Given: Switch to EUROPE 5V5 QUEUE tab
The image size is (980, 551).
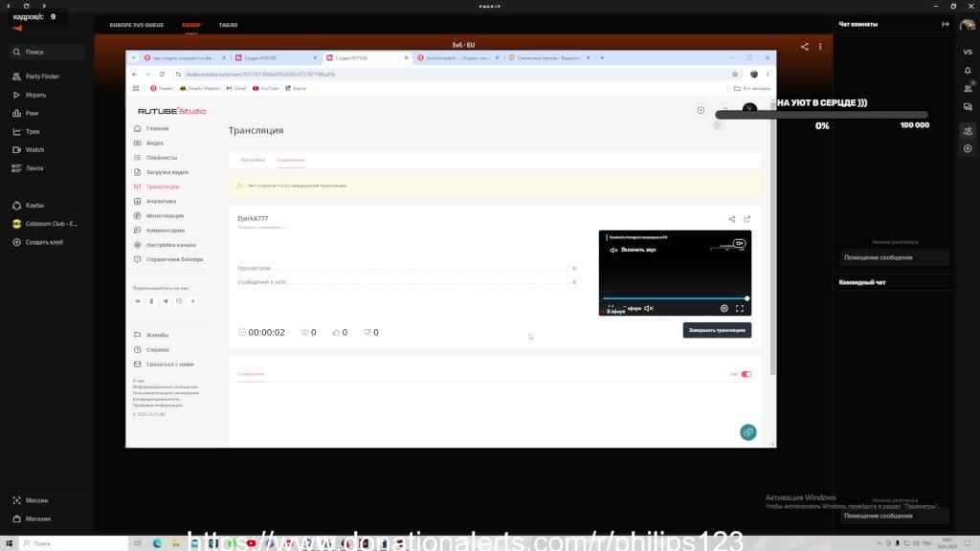Looking at the screenshot, I should [x=136, y=25].
